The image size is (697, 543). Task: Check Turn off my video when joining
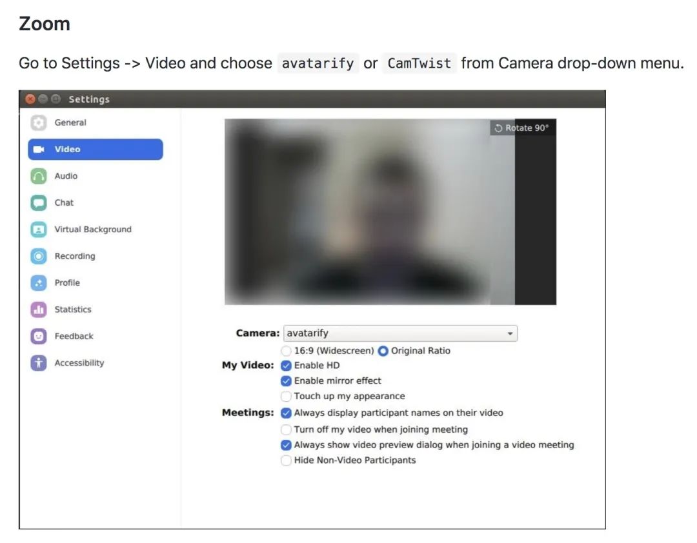pos(286,429)
